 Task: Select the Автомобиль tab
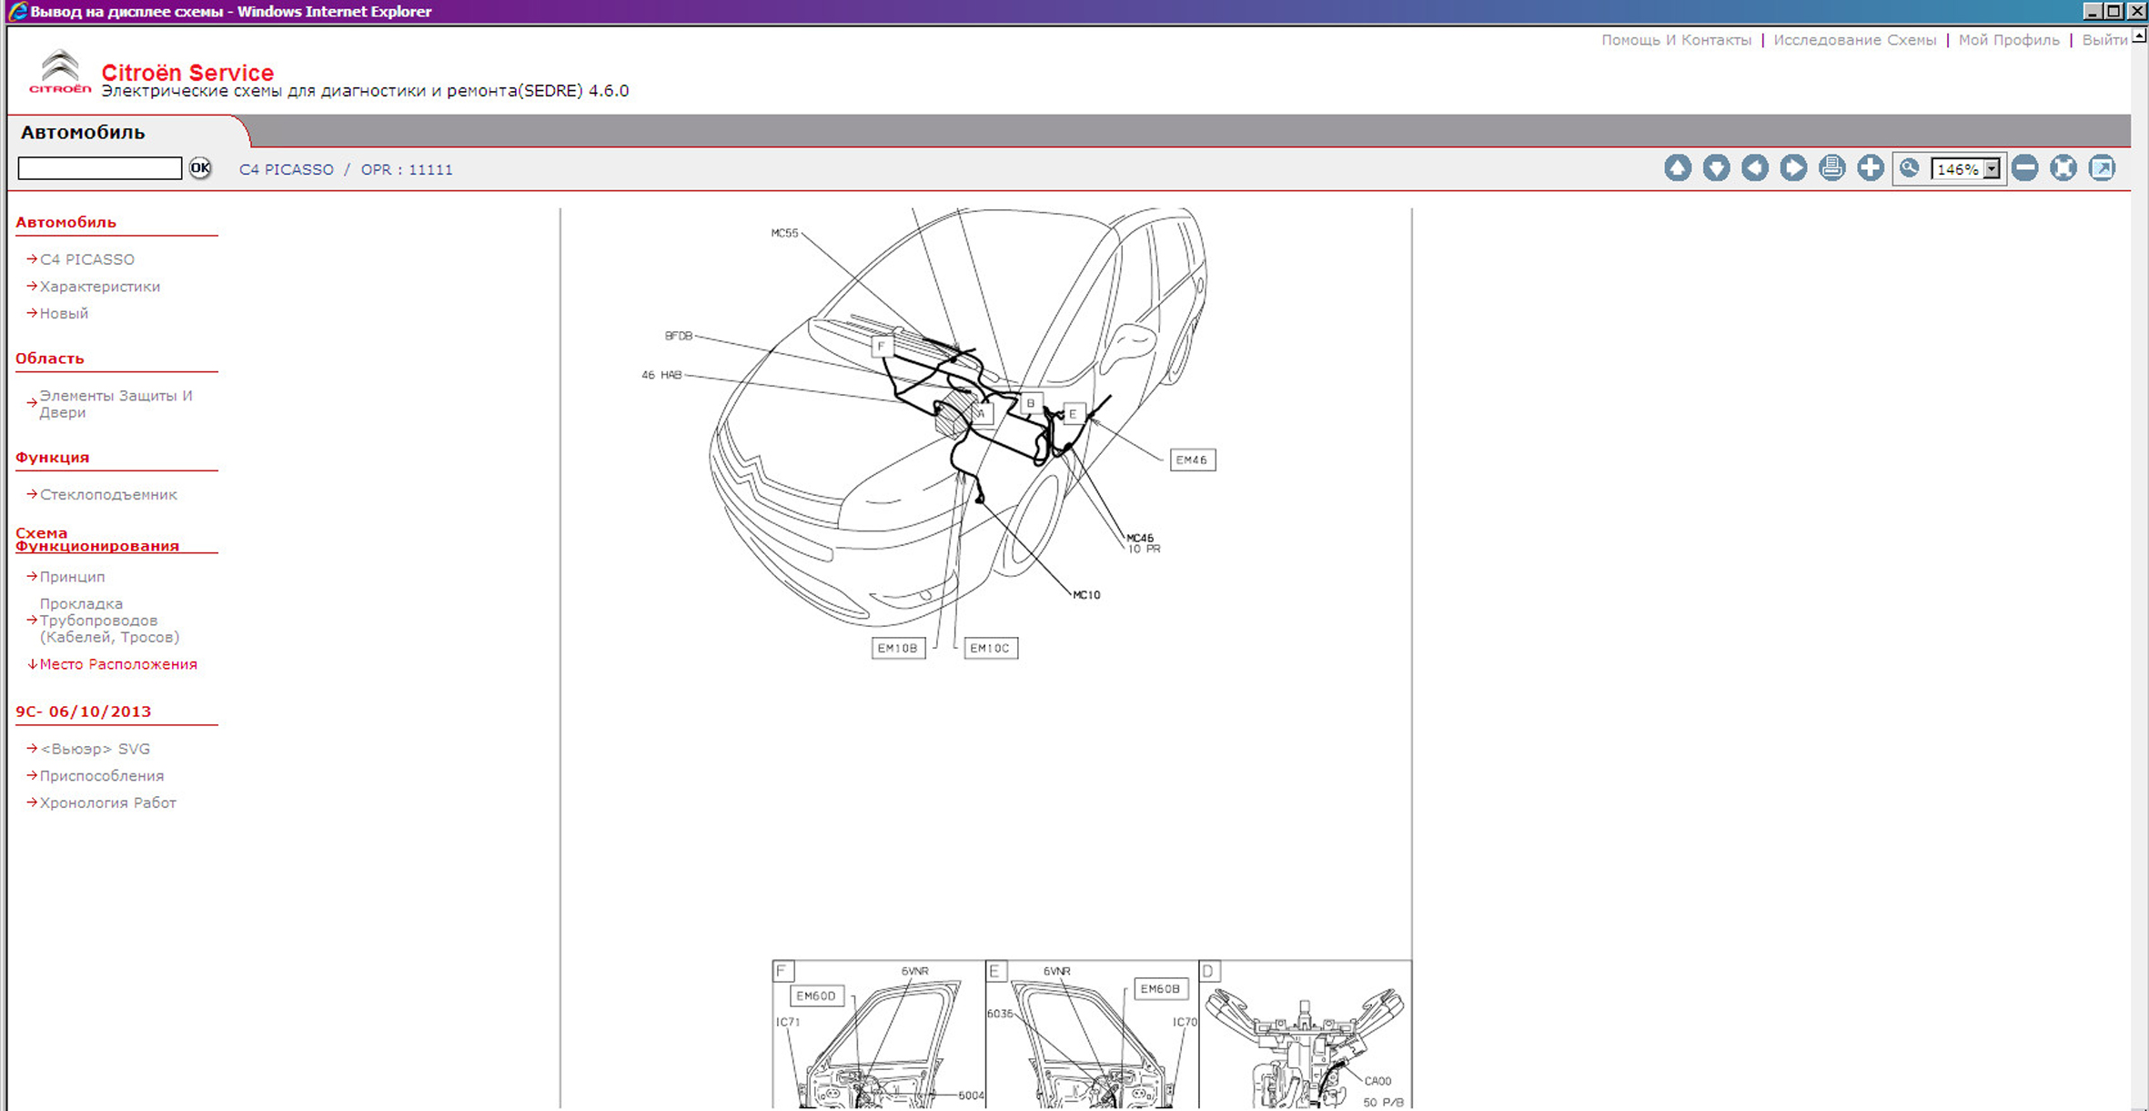(x=83, y=132)
